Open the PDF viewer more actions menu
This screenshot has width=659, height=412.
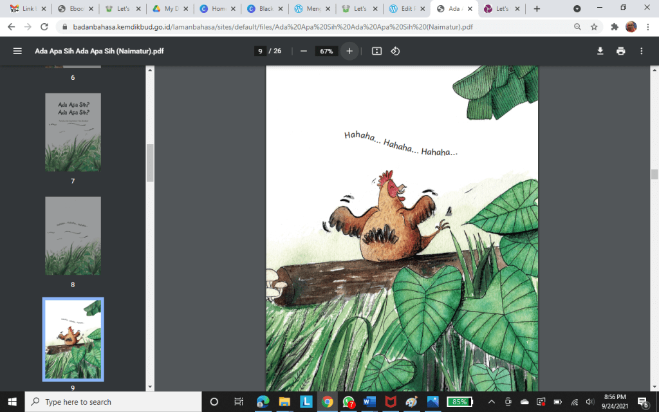pos(641,51)
